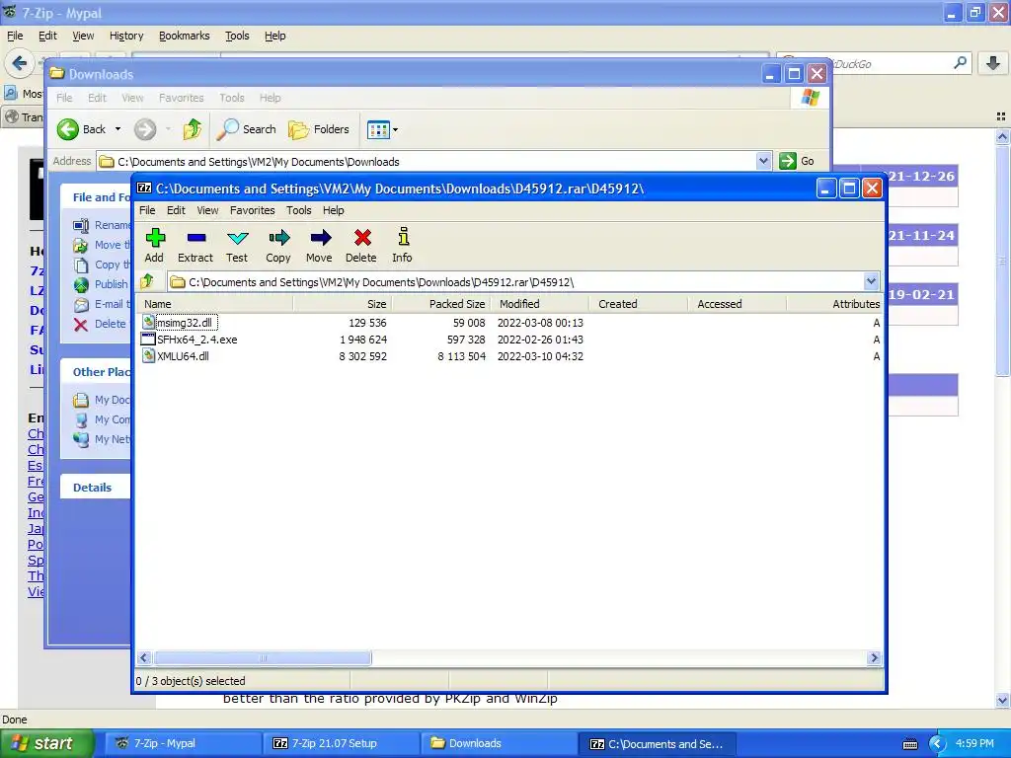The width and height of the screenshot is (1011, 758).
Task: Click the 2022-03-10 04:32 modified date
Action: coord(540,355)
